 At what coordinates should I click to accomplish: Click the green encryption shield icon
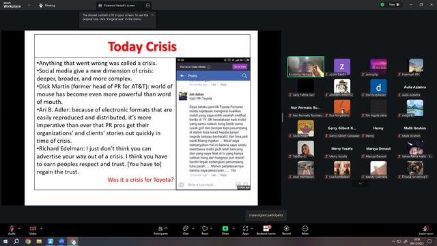(382, 5)
